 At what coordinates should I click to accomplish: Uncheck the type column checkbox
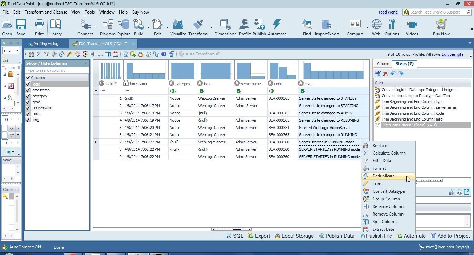pos(28,102)
